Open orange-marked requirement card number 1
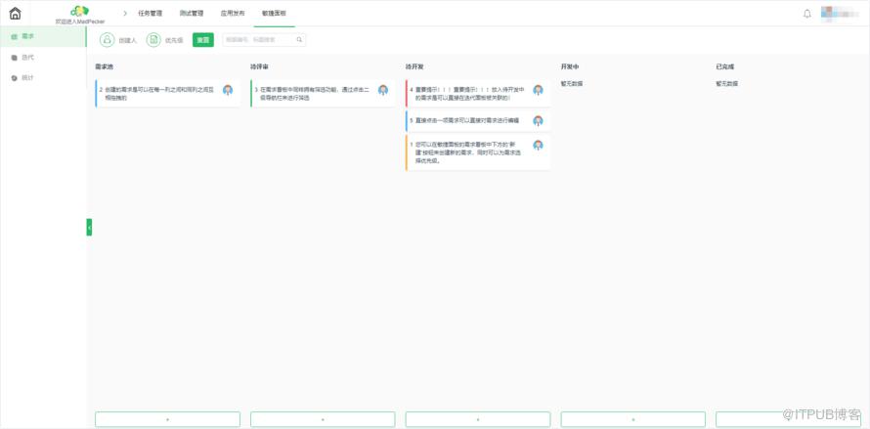Screen dimensions: 870x429 point(478,152)
